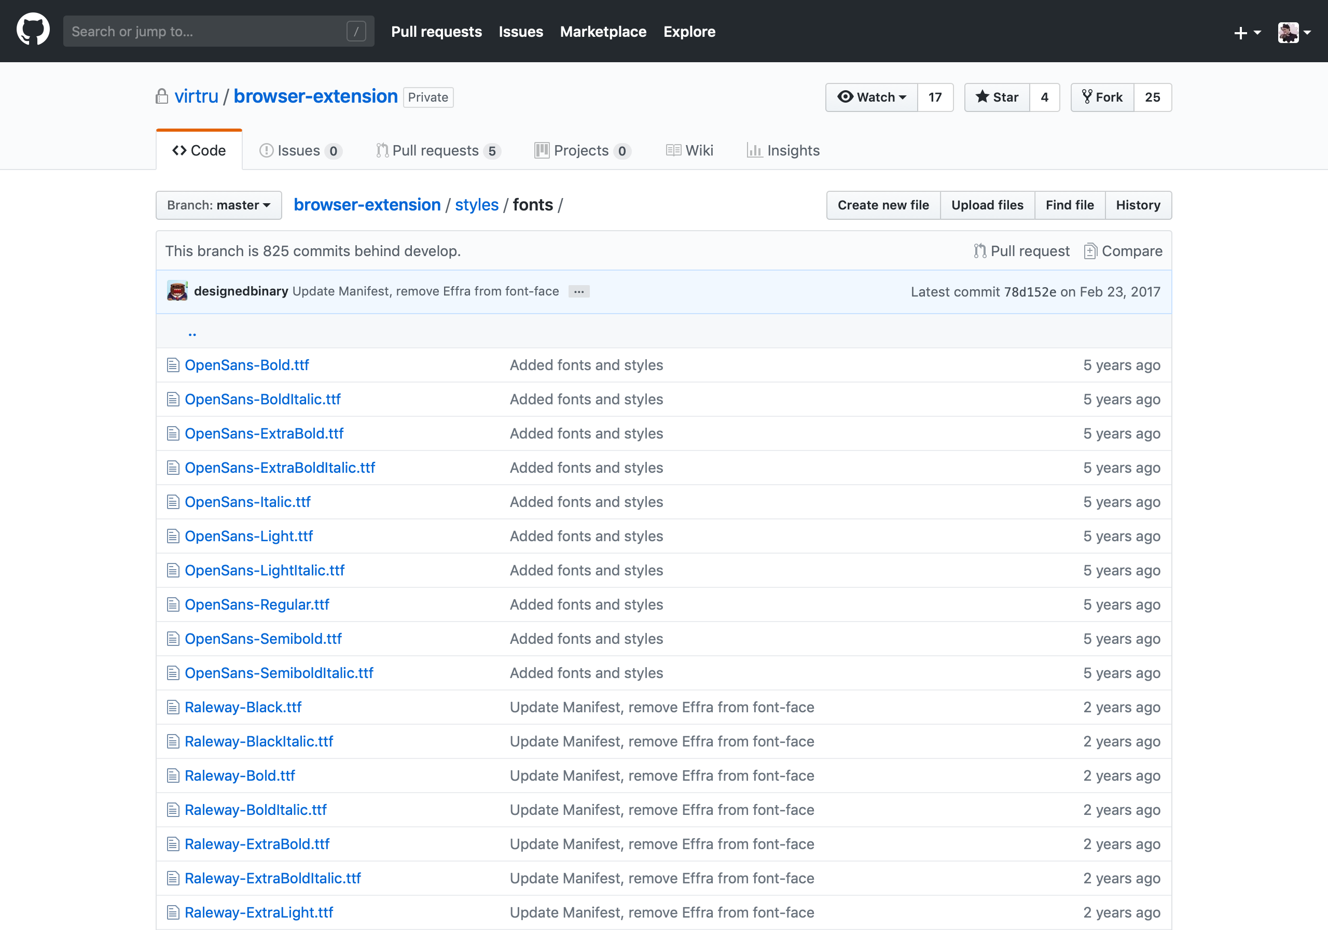Open the OpenSans-SemiboldItalic.ttf file

[280, 673]
